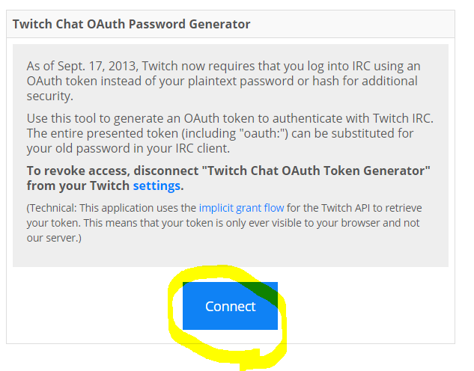The height and width of the screenshot is (371, 474).
Task: Click the (Technical: label in the note
Action: [52, 208]
